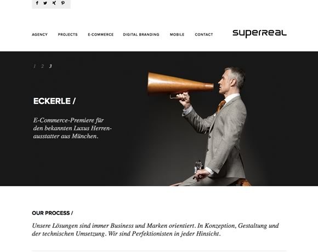Select Digital Branding in navigation

[141, 35]
